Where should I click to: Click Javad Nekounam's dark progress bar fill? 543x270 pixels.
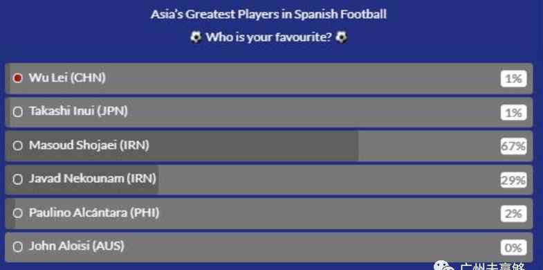82,179
